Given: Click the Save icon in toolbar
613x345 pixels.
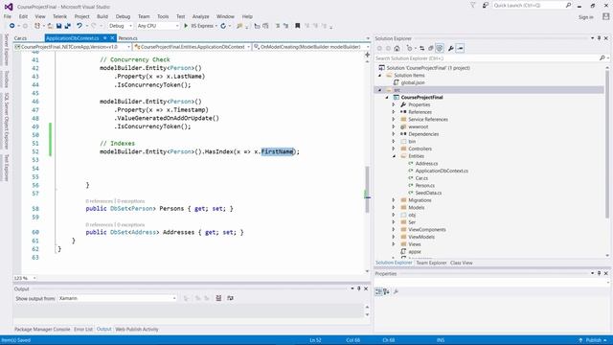Looking at the screenshot, I should point(58,26).
